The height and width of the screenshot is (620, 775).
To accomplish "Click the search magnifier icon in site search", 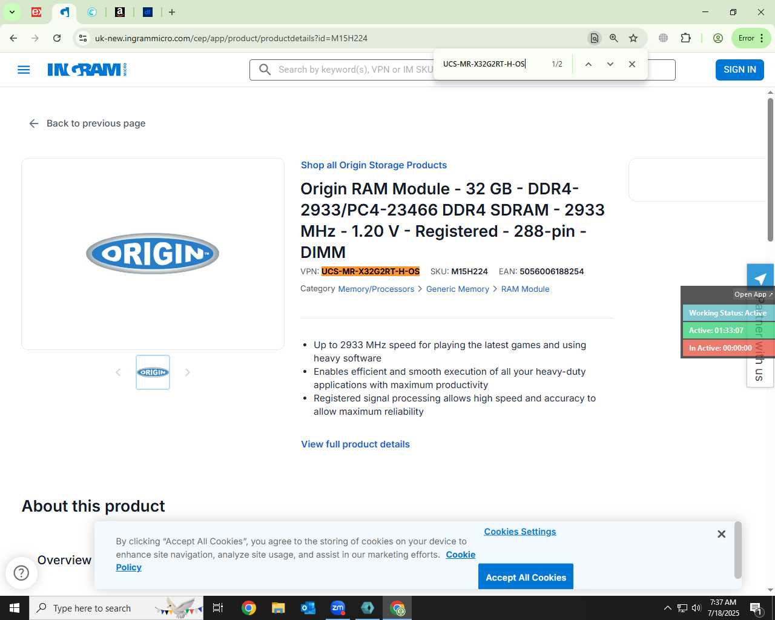I will [265, 70].
